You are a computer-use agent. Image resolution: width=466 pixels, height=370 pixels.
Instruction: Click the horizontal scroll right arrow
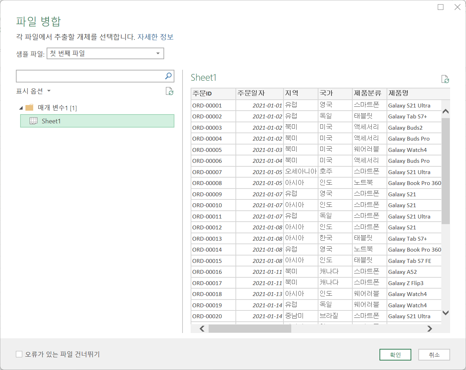[430, 329]
